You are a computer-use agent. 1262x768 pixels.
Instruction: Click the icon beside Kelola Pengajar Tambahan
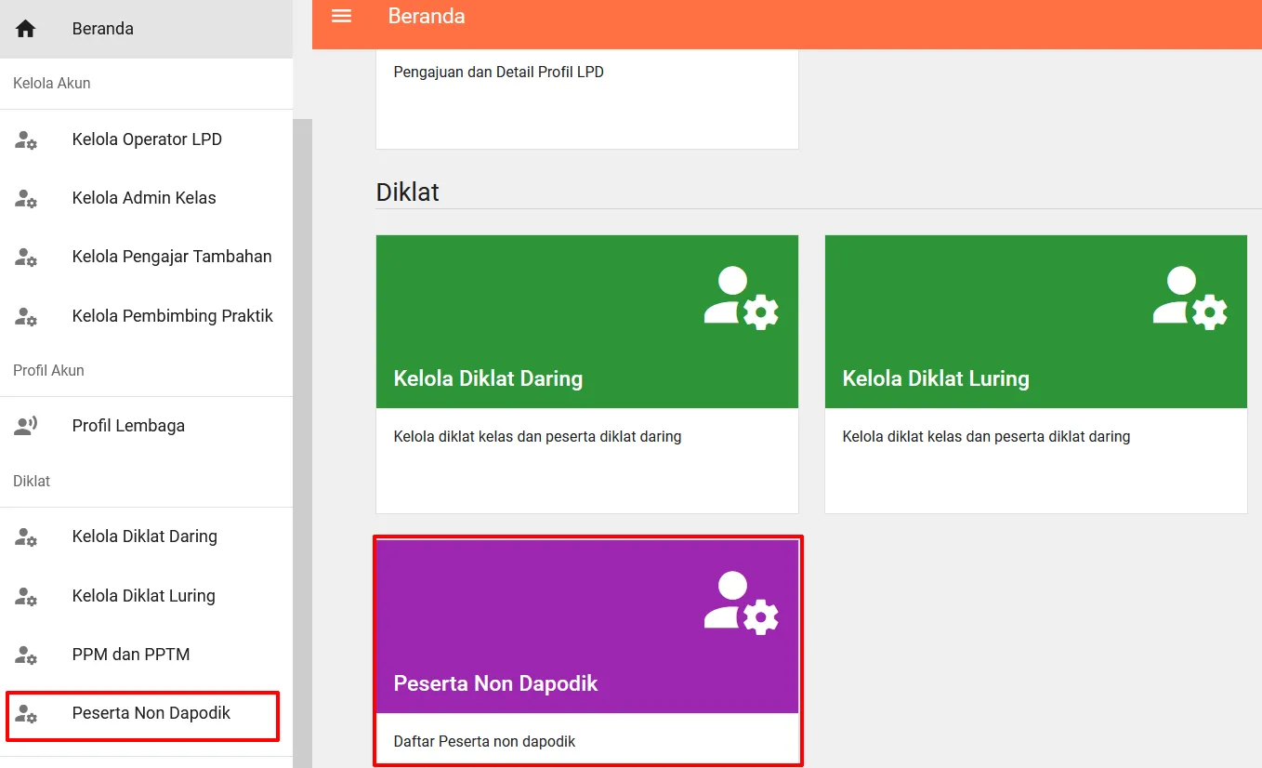click(x=26, y=257)
